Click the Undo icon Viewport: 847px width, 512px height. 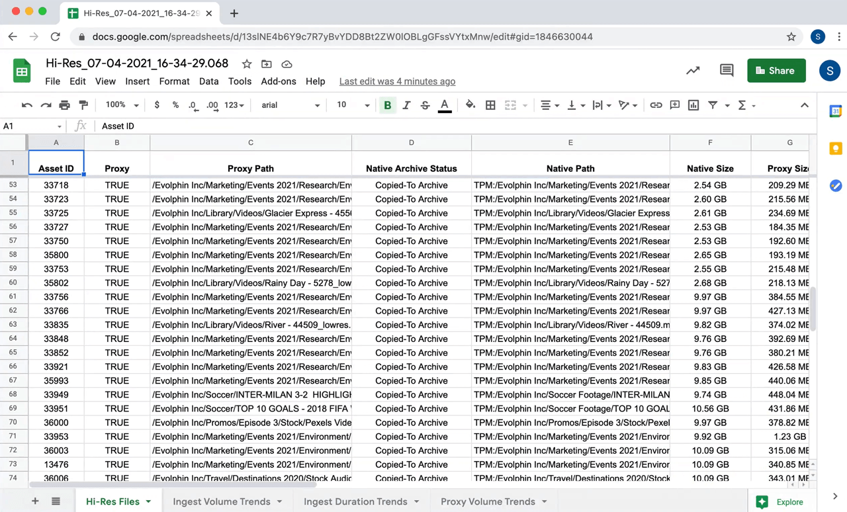pyautogui.click(x=27, y=105)
